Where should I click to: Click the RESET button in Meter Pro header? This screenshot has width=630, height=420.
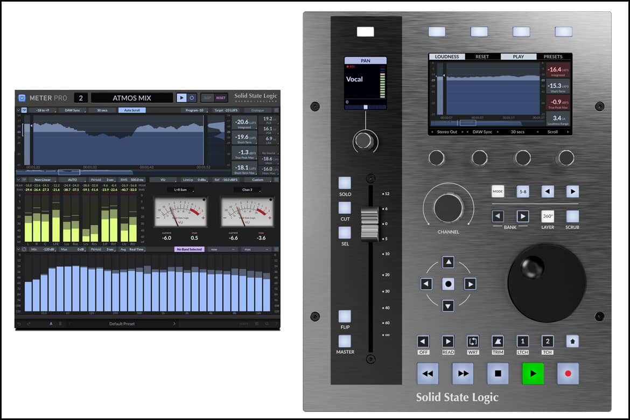(x=221, y=97)
